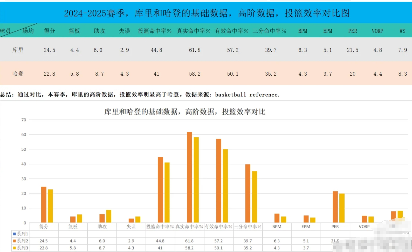Image resolution: width=412 pixels, height=252 pixels.
Task: Click the '哈登' player name cell
Action: click(18, 74)
